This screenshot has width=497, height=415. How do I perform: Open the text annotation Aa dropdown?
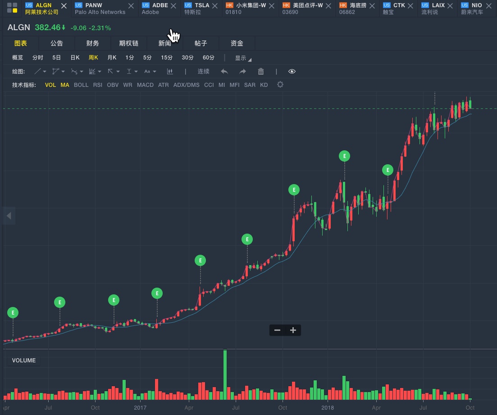pyautogui.click(x=150, y=72)
